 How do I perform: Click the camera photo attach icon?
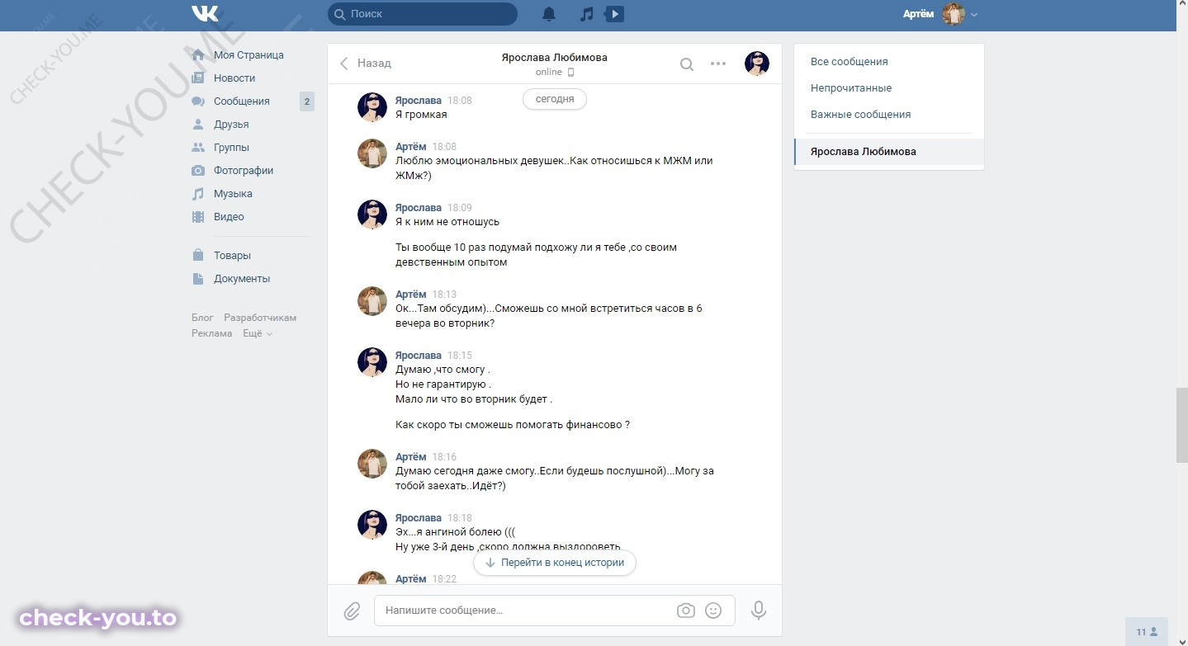[686, 611]
